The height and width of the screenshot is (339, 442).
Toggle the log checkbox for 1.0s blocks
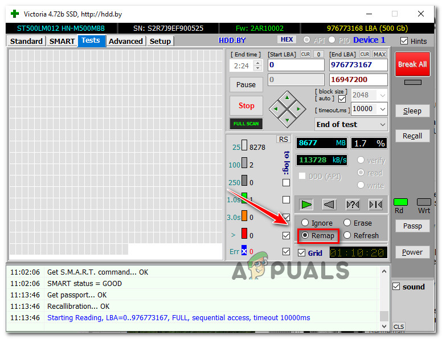pyautogui.click(x=286, y=200)
